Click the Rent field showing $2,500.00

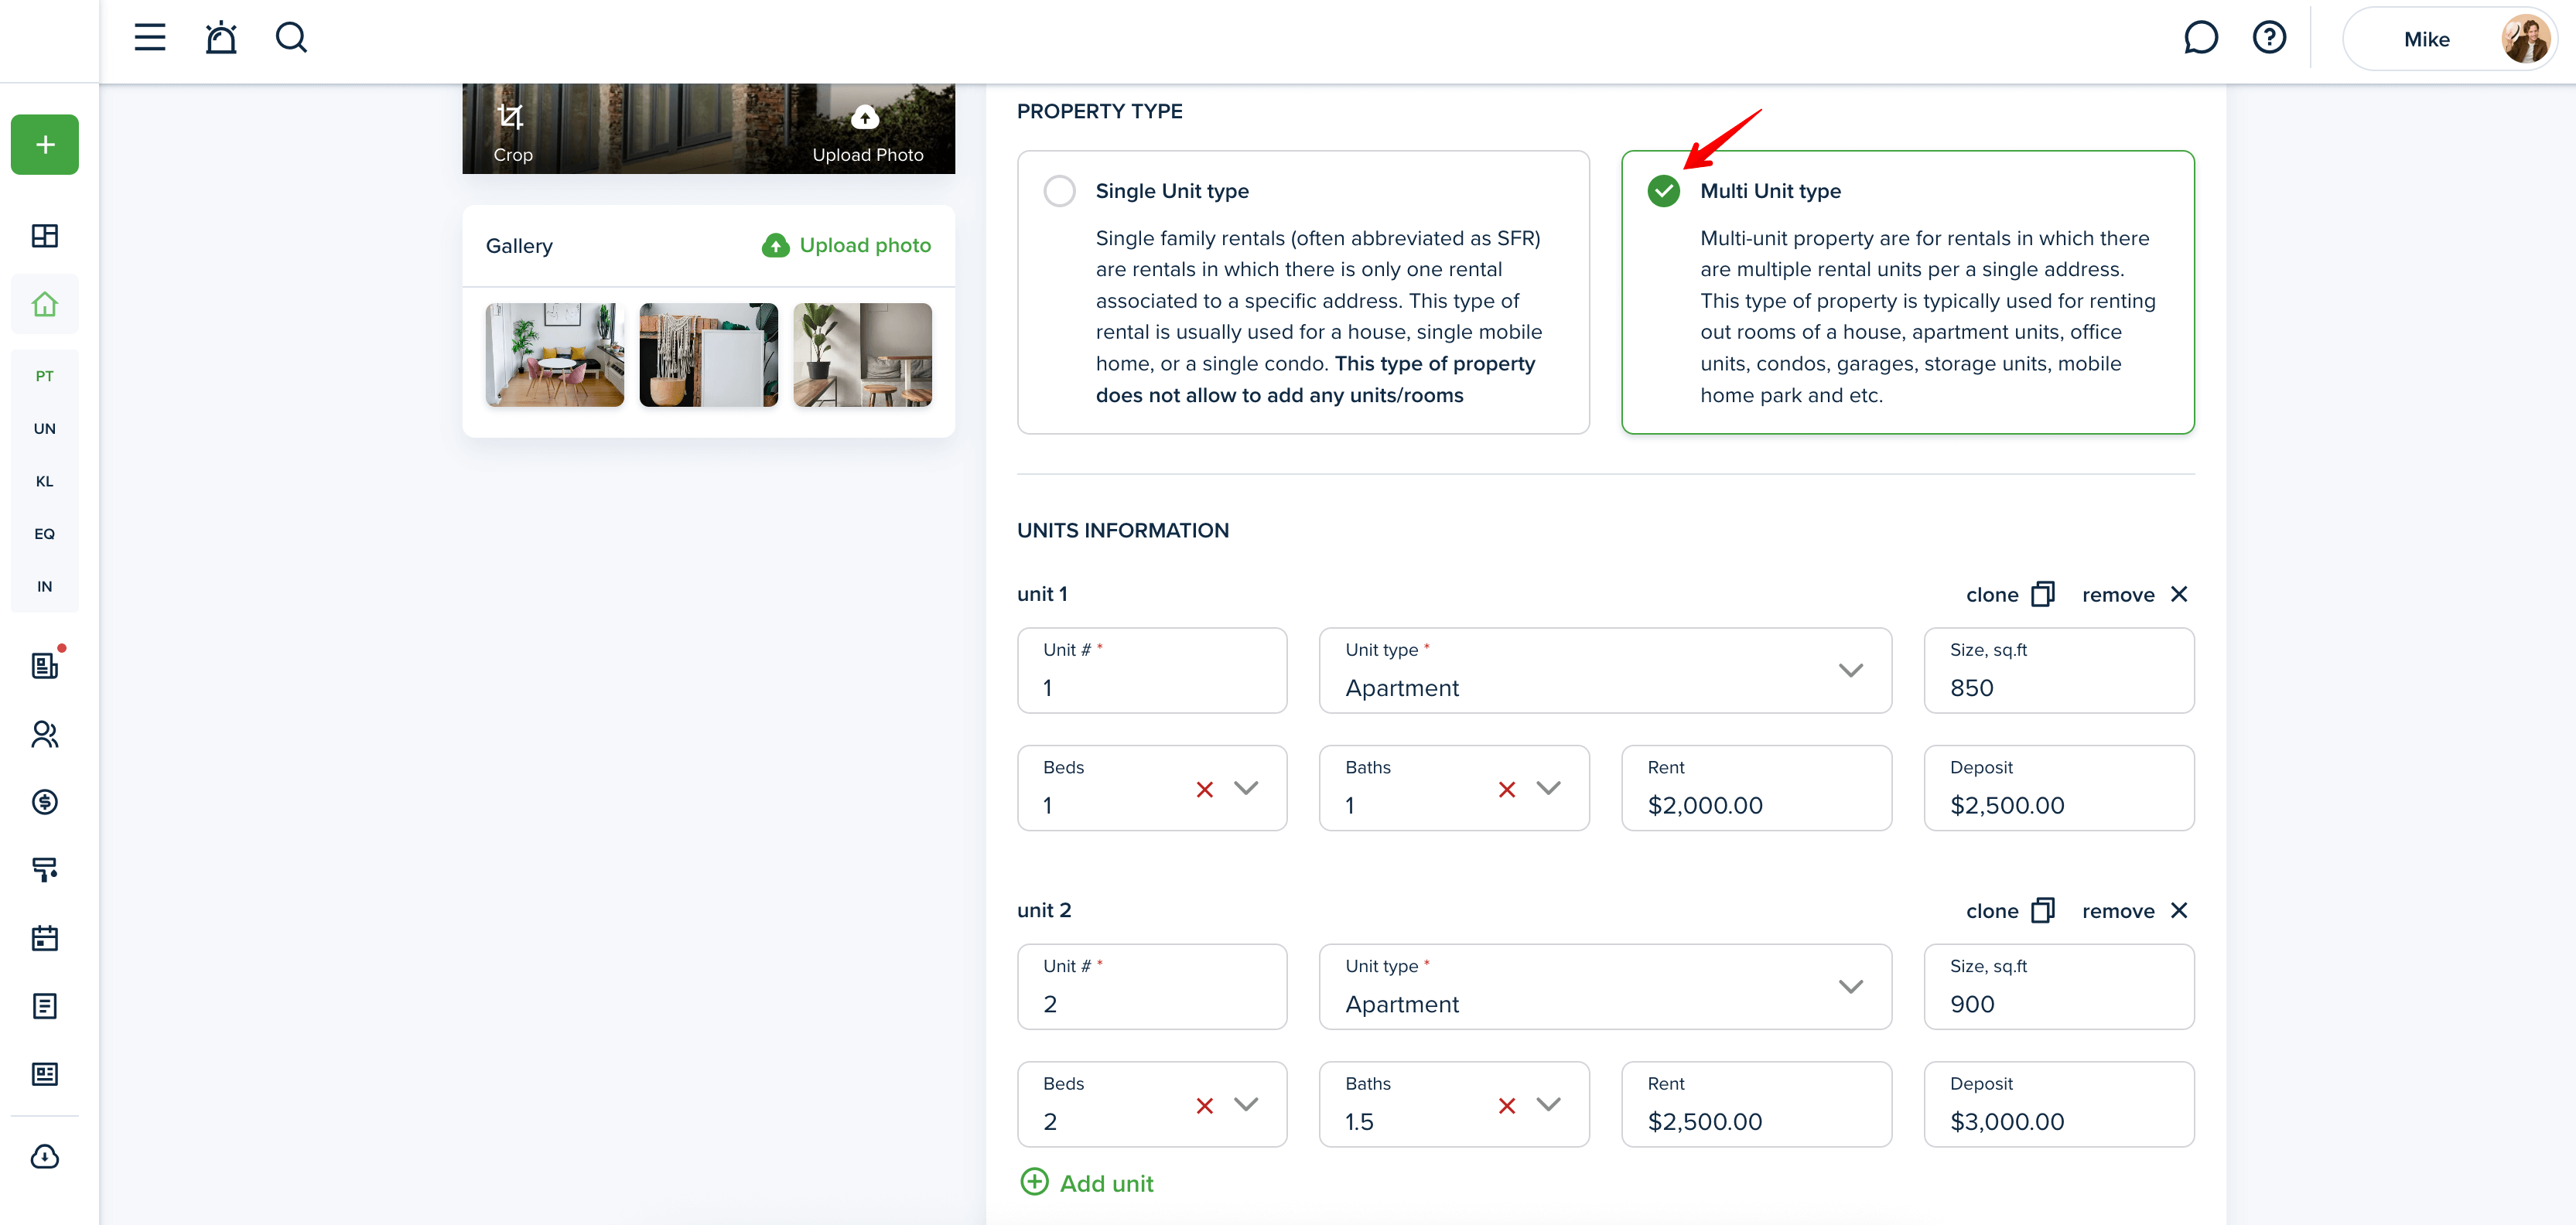1756,1104
